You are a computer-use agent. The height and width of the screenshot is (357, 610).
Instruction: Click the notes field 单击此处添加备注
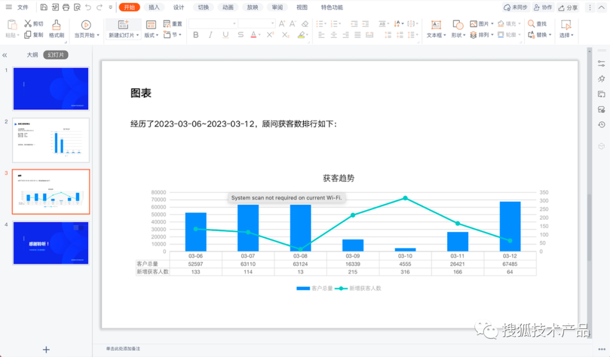coord(123,349)
